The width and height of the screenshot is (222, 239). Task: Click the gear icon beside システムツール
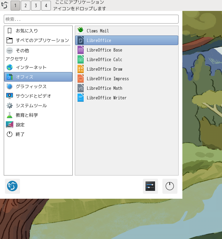(10, 106)
